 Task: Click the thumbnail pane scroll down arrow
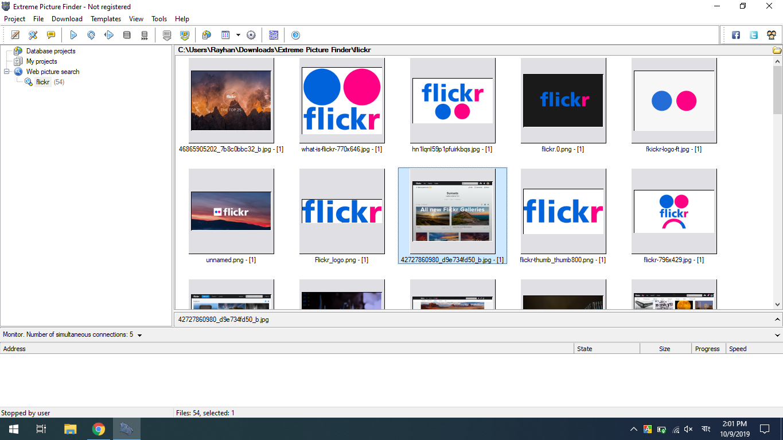coord(778,305)
